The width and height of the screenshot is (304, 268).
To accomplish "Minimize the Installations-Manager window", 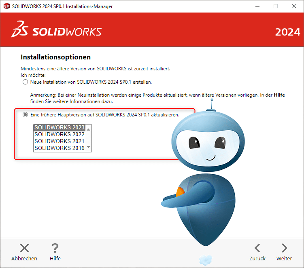I will [257, 6].
